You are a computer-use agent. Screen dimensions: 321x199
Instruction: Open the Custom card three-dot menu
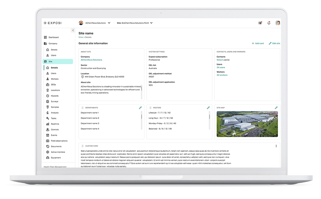pos(276,146)
